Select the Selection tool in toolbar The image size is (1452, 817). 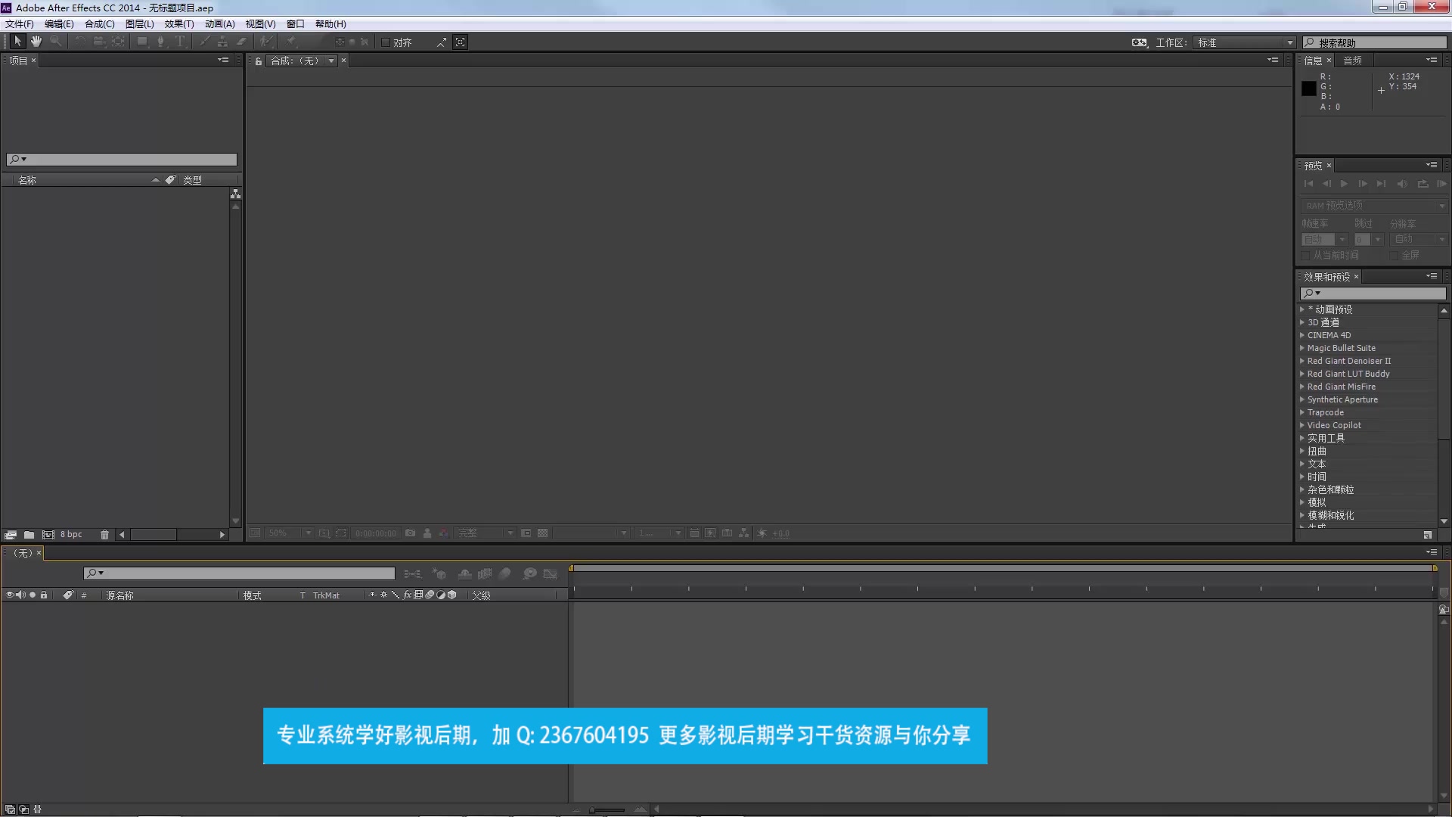17,41
